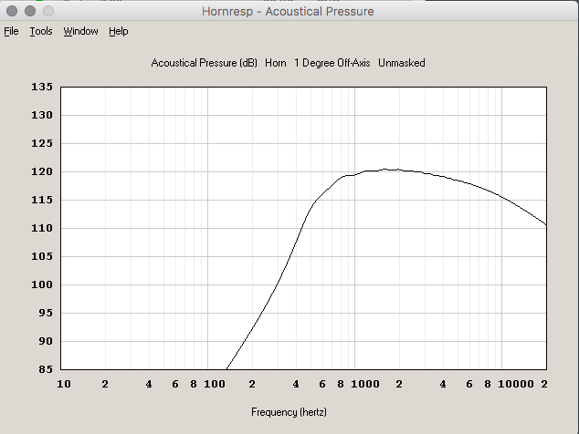Click the 10 label on the frequency axis

click(x=63, y=385)
